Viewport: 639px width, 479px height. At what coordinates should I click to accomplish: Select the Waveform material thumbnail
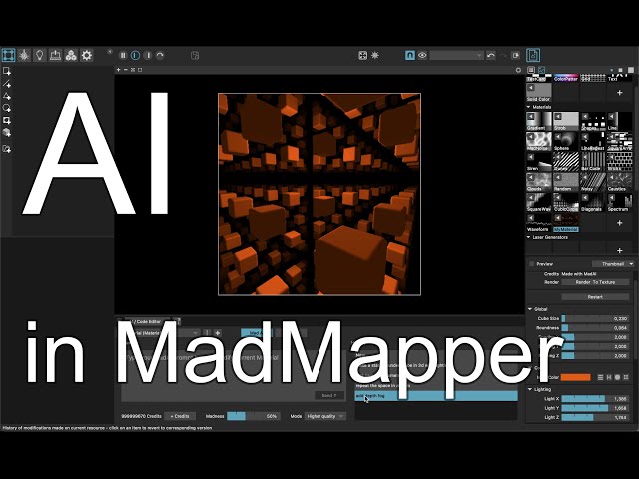(539, 223)
